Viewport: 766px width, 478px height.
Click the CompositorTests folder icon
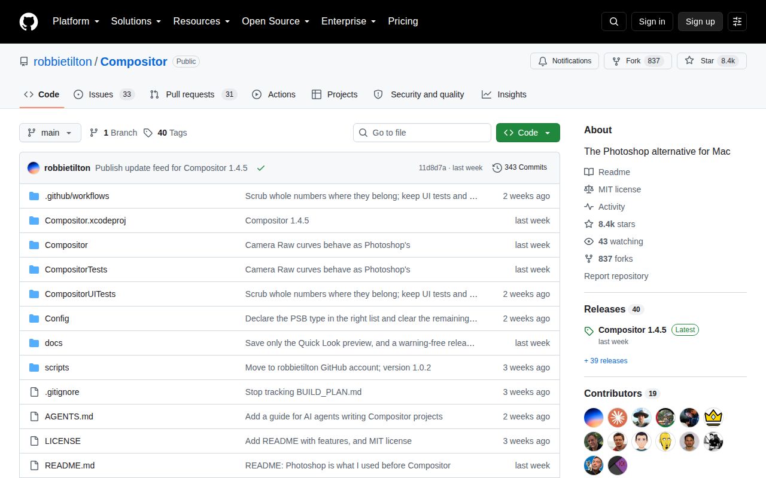coord(34,269)
